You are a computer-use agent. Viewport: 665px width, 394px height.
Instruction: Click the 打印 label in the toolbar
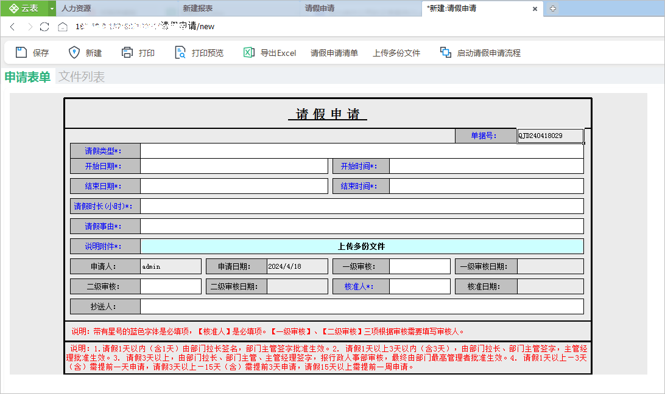click(147, 53)
